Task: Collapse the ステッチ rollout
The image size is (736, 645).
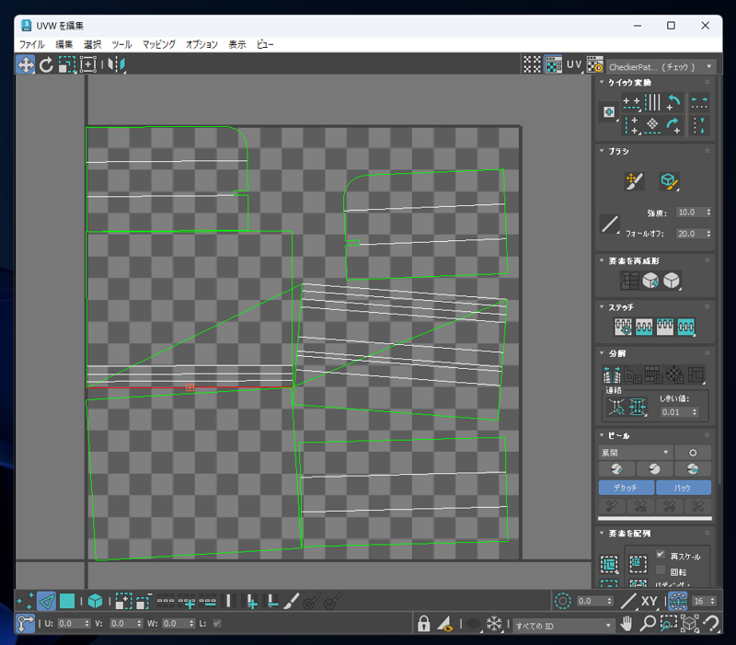Action: coord(602,307)
